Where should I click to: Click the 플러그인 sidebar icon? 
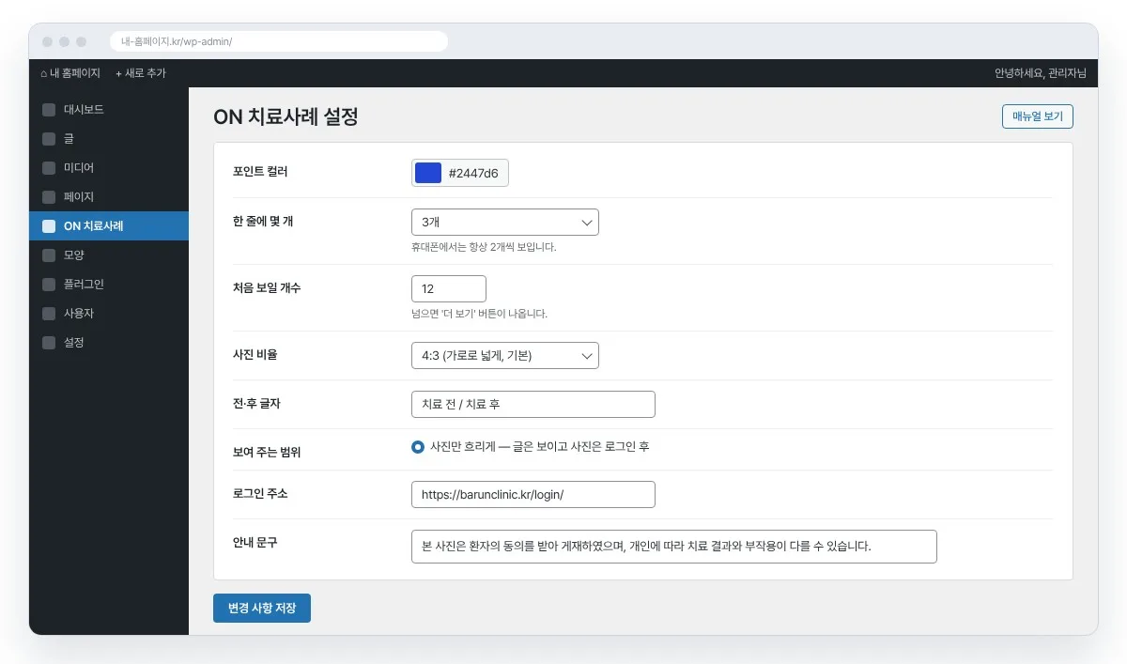[49, 285]
